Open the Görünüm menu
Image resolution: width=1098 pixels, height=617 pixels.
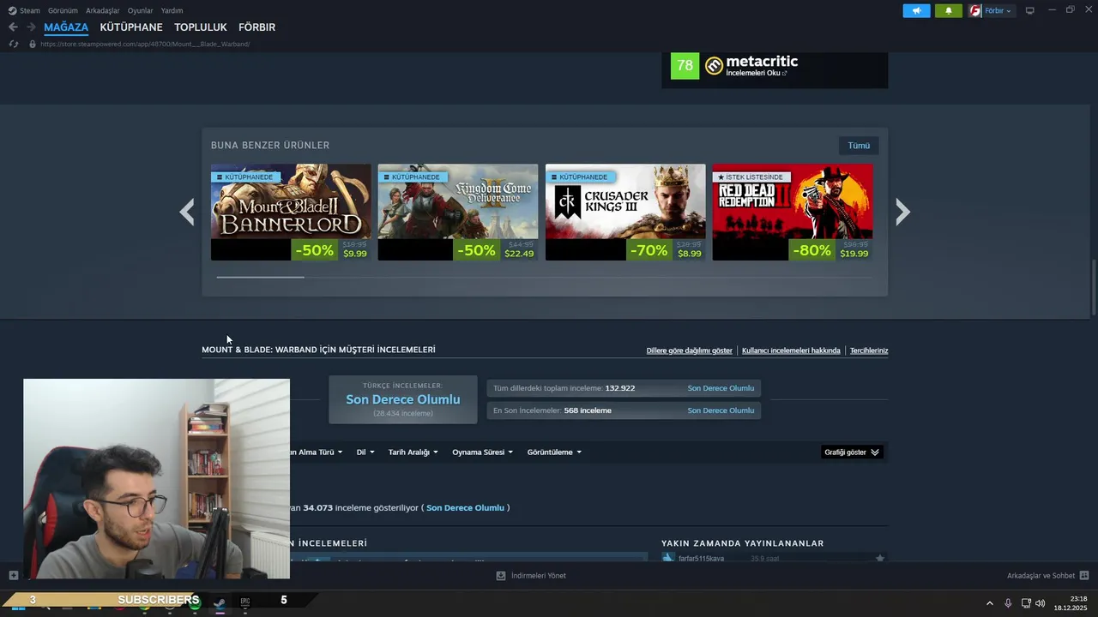pyautogui.click(x=63, y=10)
